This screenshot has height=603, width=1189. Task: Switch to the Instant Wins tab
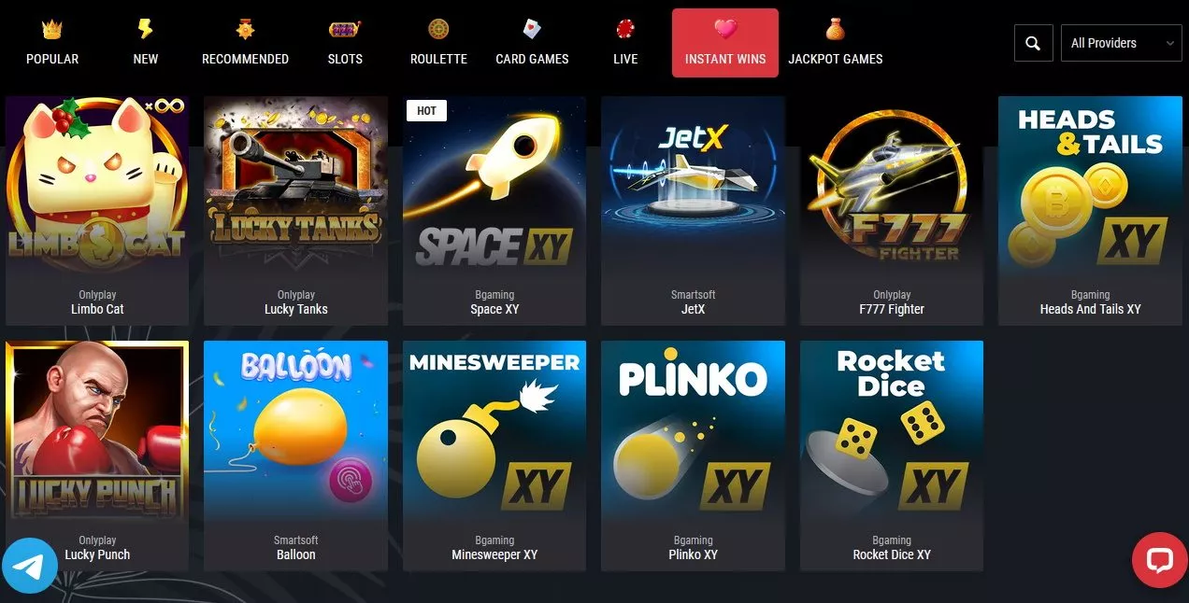pyautogui.click(x=725, y=43)
